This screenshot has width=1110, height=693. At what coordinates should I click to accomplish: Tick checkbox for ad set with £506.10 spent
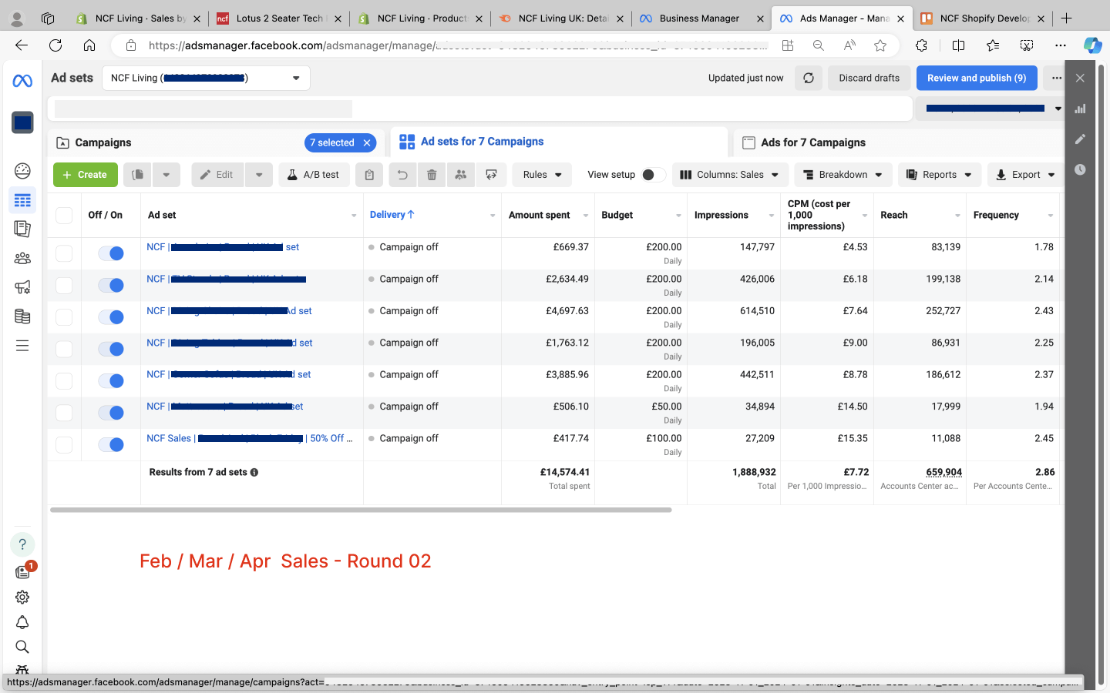(64, 413)
